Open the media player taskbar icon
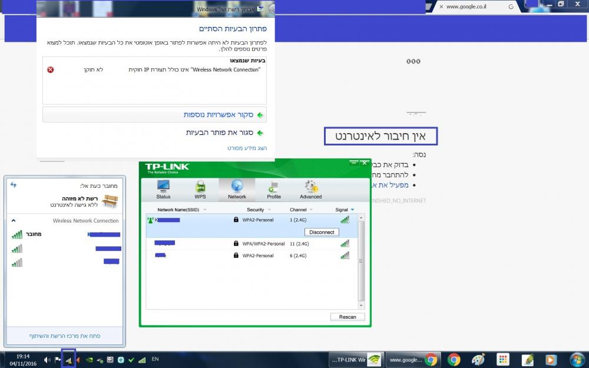Image resolution: width=589 pixels, height=368 pixels. click(x=551, y=360)
